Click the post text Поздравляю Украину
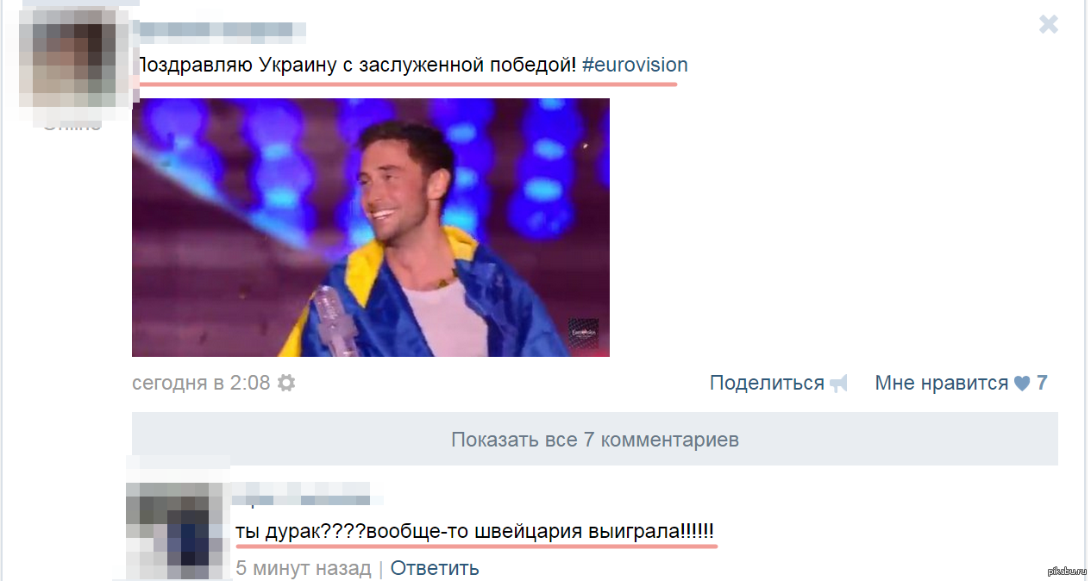This screenshot has width=1091, height=581. 356,65
